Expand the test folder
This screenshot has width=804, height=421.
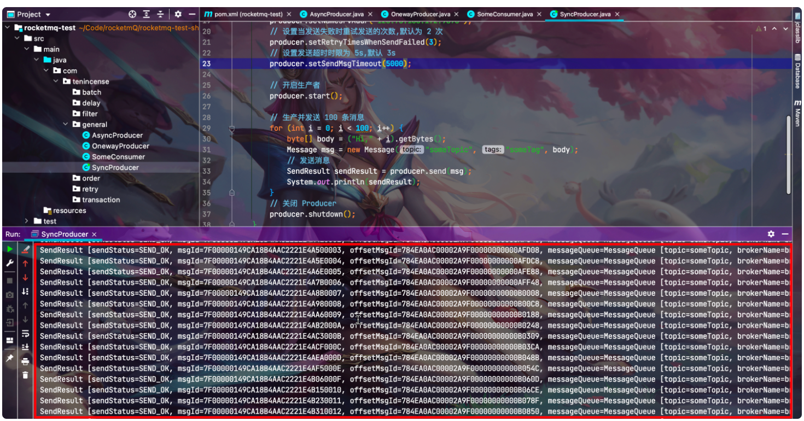[x=27, y=221]
